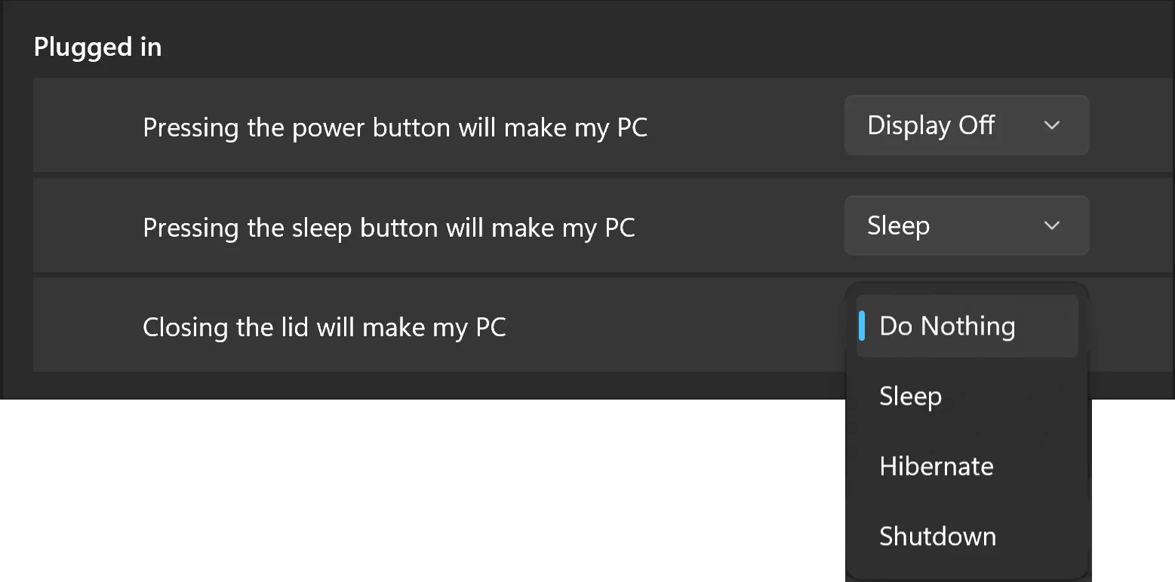
Task: Click the 'Display Off' value text
Action: coord(931,125)
